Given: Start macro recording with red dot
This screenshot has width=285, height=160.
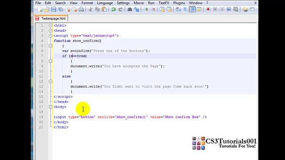Looking at the screenshot, I should pos(208,9).
